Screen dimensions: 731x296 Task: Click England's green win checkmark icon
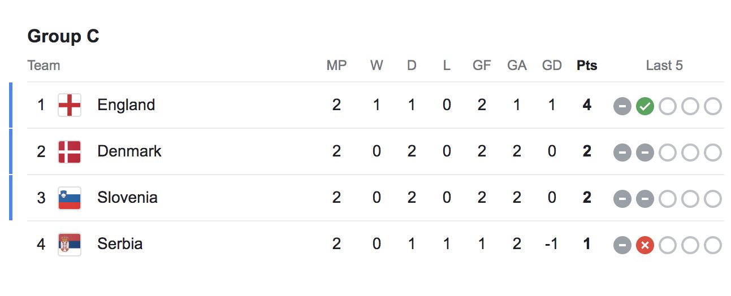point(645,106)
